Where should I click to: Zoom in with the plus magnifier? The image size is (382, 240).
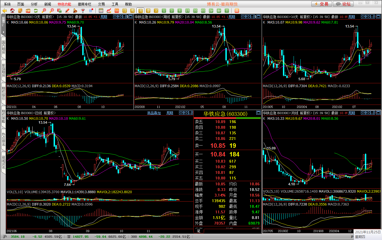(44, 11)
